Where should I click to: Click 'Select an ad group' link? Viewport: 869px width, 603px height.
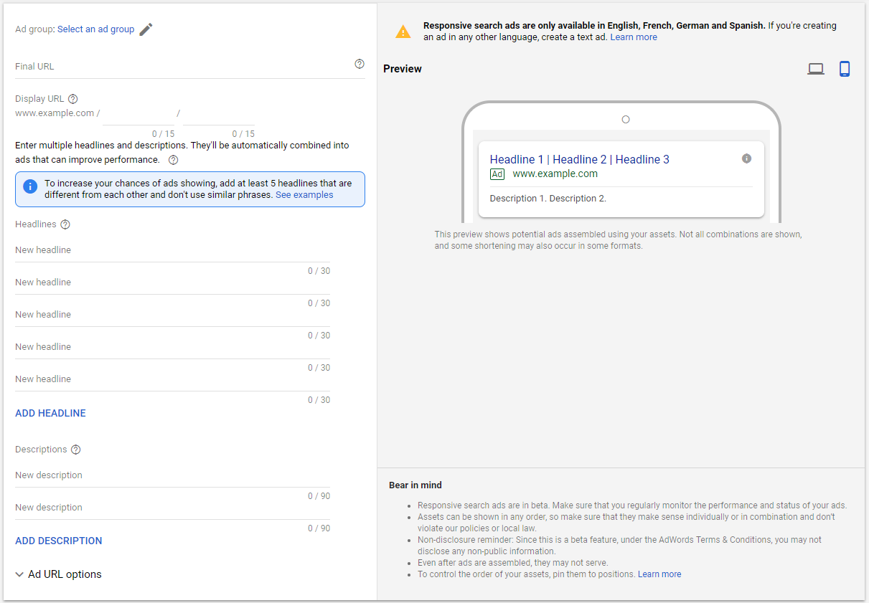point(95,29)
